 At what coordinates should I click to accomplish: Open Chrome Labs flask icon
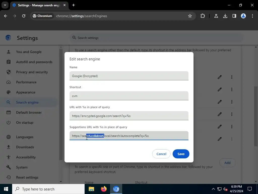pos(216,16)
